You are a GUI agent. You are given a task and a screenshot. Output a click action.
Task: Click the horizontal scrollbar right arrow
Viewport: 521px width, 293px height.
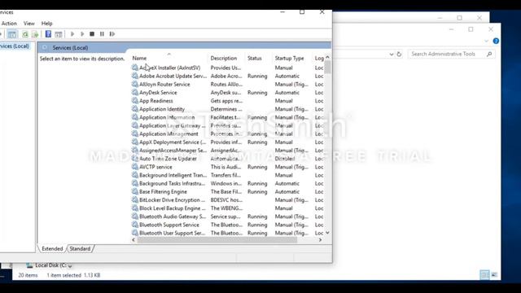(x=320, y=240)
